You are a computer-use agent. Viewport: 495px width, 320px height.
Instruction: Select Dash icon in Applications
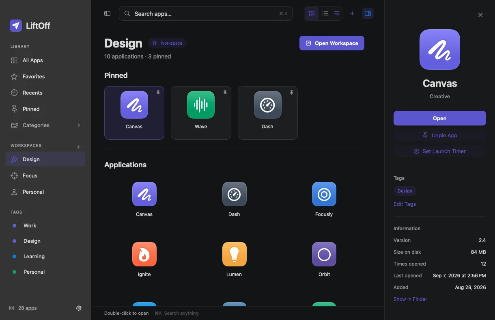click(235, 194)
